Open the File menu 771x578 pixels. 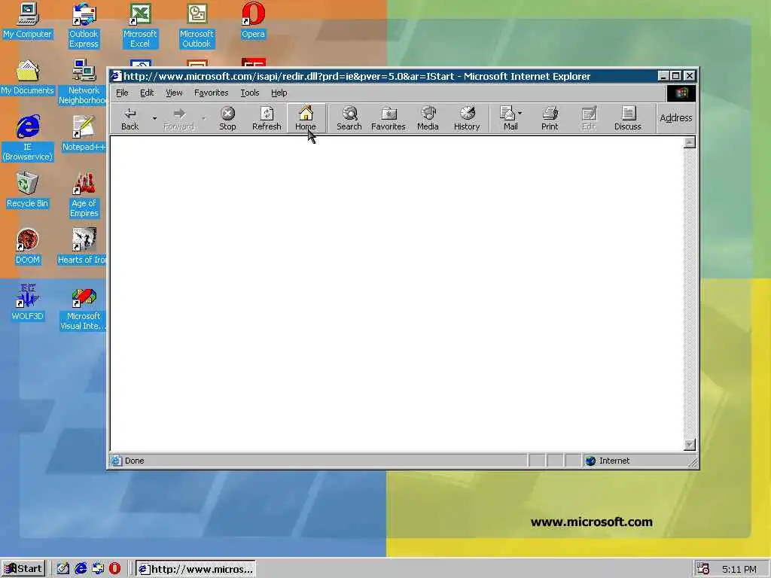pos(122,93)
